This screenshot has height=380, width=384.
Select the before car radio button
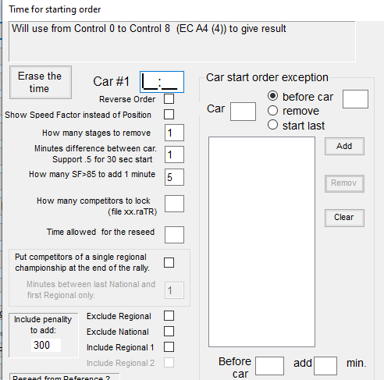click(x=272, y=96)
